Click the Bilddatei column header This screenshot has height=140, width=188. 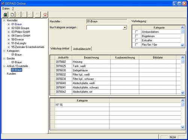pyautogui.click(x=158, y=57)
